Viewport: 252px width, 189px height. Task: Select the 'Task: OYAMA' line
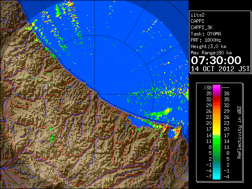point(206,34)
